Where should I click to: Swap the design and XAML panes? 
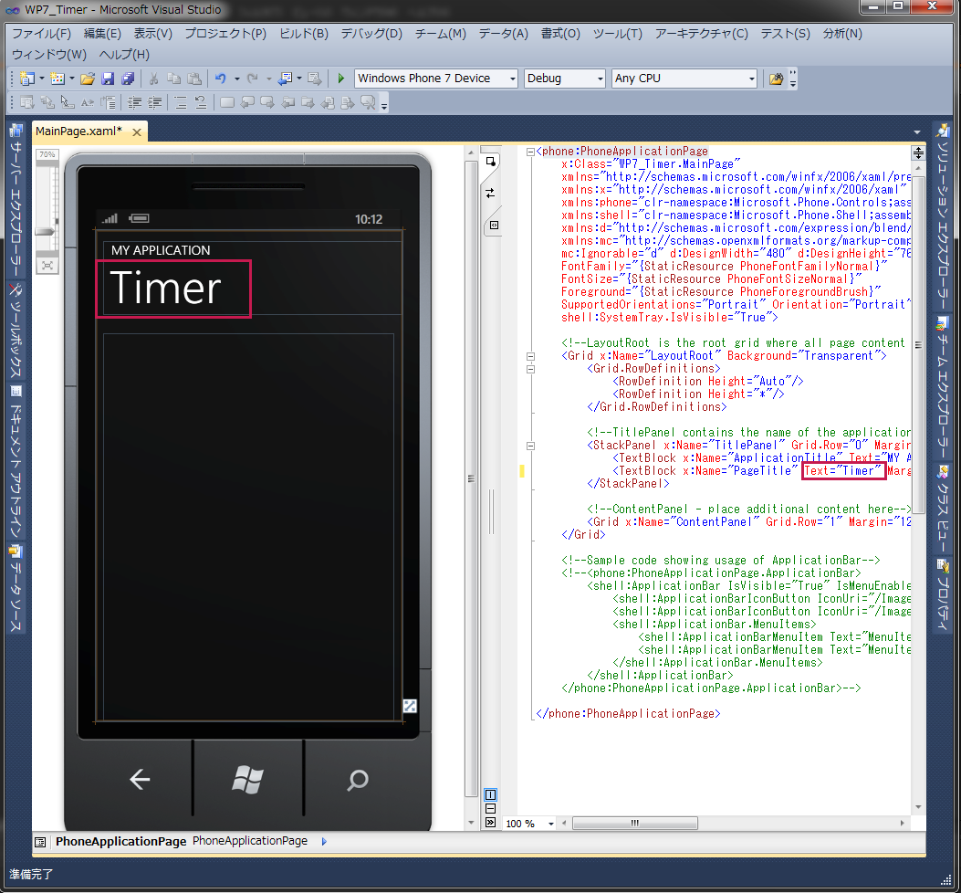coord(490,194)
